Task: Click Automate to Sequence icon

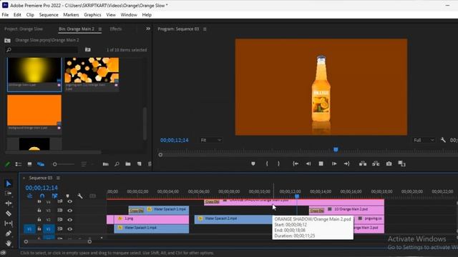Action: tap(105, 164)
